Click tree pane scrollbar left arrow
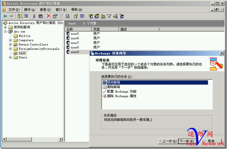The height and width of the screenshot is (149, 227). (4, 139)
